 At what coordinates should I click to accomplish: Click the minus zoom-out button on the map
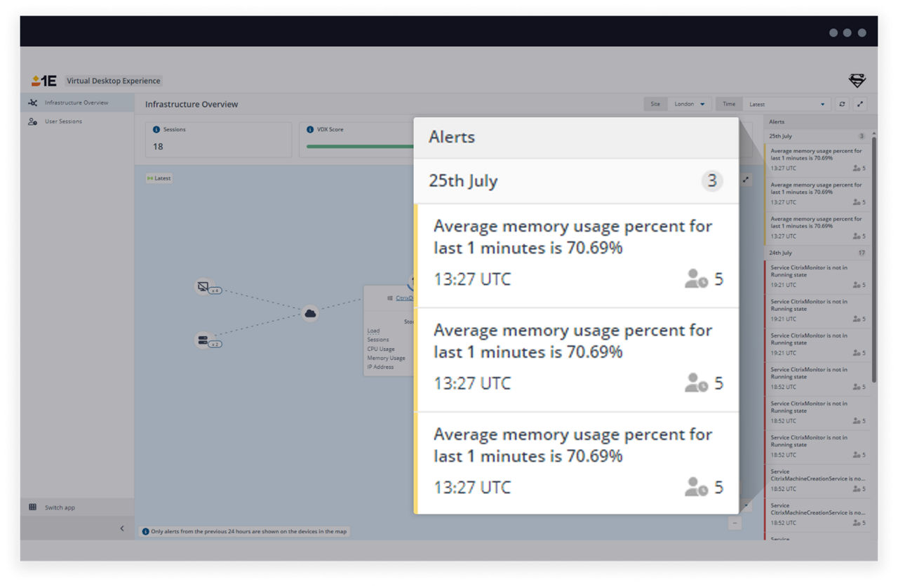tap(735, 523)
